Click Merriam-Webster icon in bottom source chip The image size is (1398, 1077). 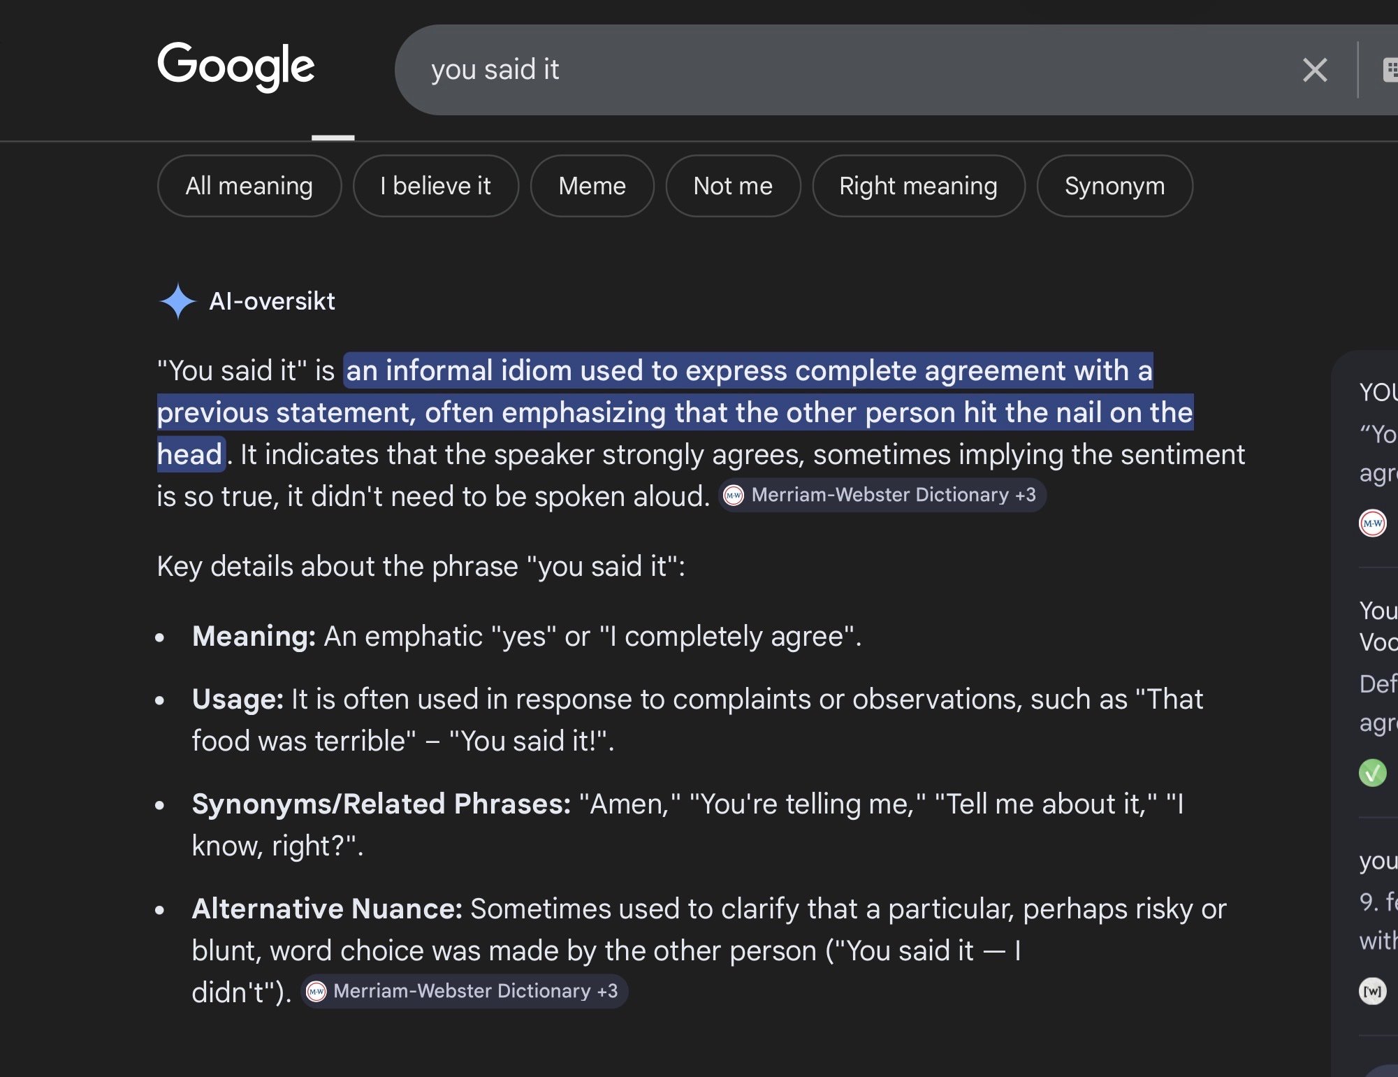pyautogui.click(x=316, y=991)
